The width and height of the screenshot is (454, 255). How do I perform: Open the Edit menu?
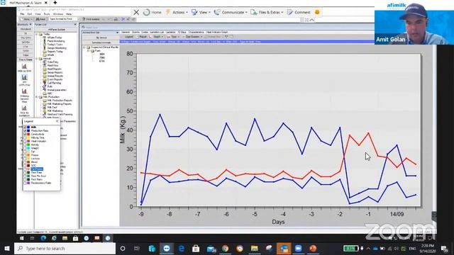pos(30,14)
